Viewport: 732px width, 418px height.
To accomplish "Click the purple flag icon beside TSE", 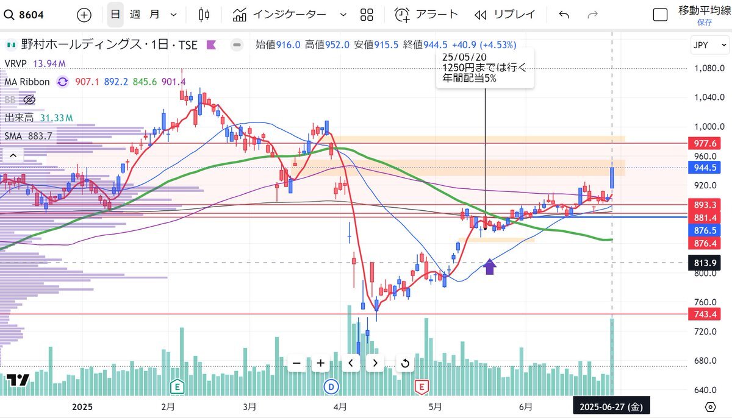I will (212, 44).
